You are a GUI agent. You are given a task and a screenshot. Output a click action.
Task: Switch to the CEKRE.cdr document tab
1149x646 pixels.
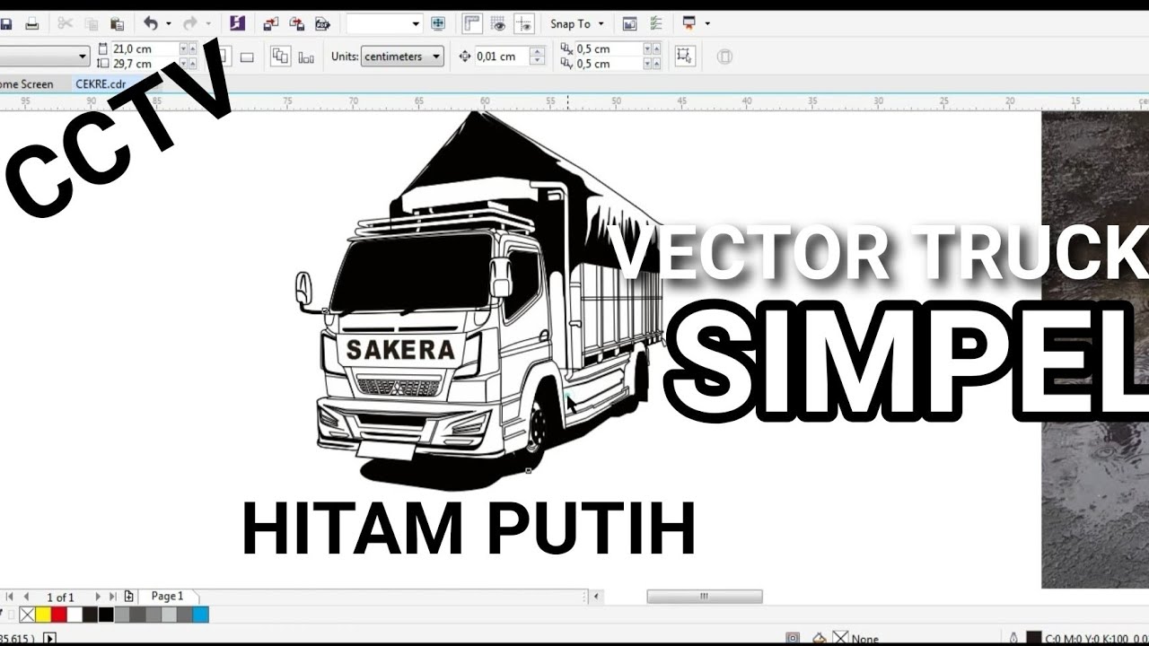pyautogui.click(x=100, y=83)
